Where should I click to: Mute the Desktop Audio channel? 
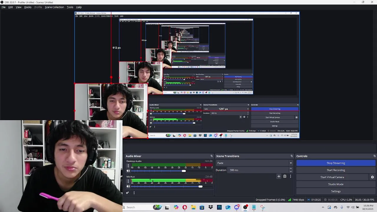(x=128, y=171)
